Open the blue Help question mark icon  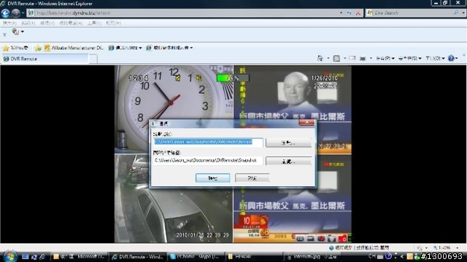(x=451, y=58)
